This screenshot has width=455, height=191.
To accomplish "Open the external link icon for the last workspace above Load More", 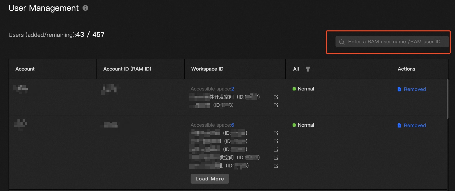I will pos(276,166).
